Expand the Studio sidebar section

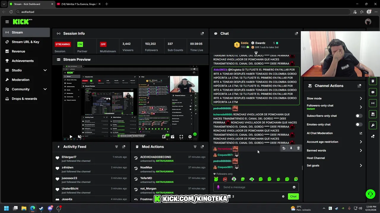45,70
